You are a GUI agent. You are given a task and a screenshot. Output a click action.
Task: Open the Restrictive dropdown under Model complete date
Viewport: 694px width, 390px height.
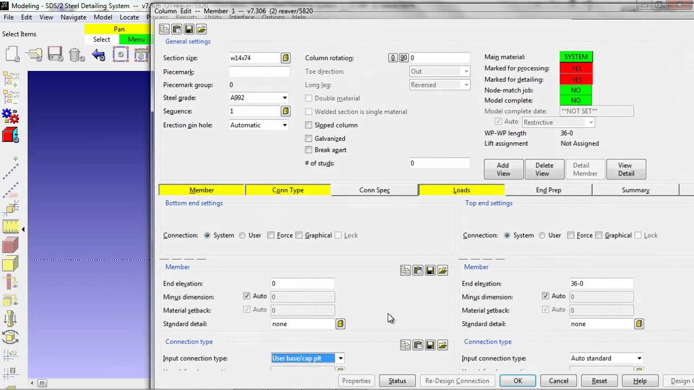[x=590, y=122]
